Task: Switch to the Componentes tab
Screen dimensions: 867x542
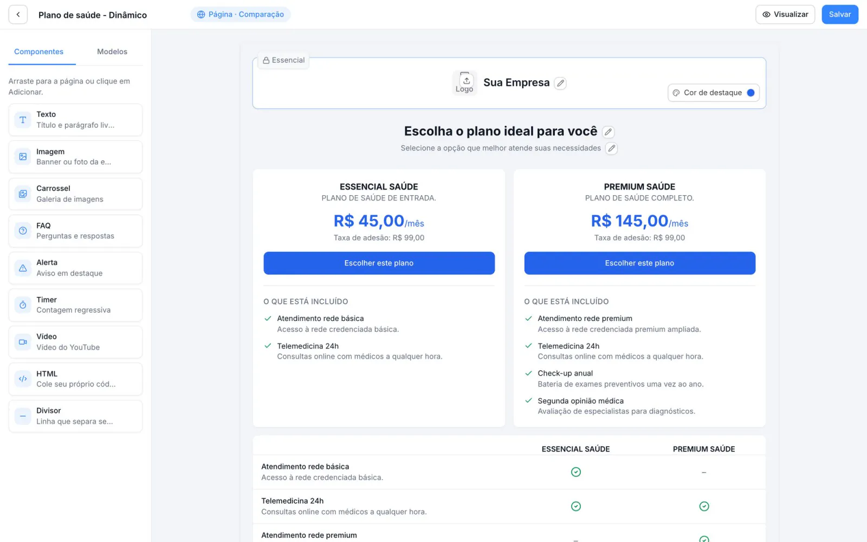Action: pyautogui.click(x=38, y=52)
